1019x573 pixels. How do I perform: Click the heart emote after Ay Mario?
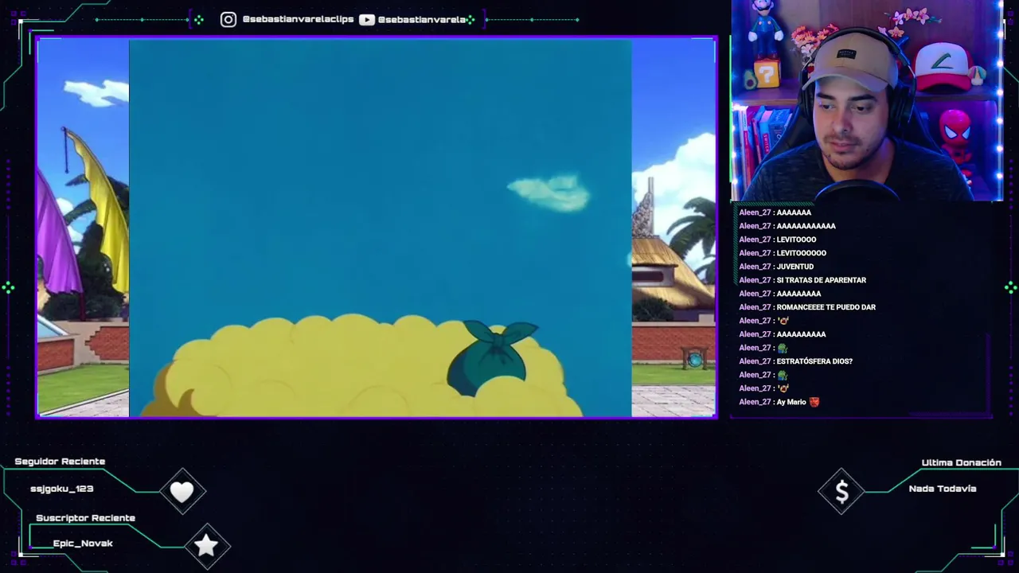pyautogui.click(x=814, y=402)
